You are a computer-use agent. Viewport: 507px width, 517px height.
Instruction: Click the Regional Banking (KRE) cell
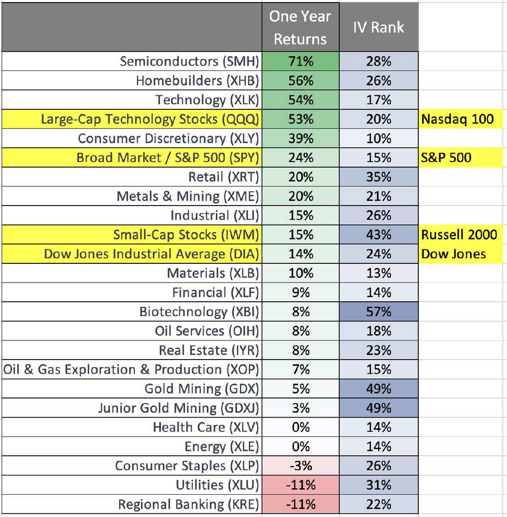coord(189,504)
